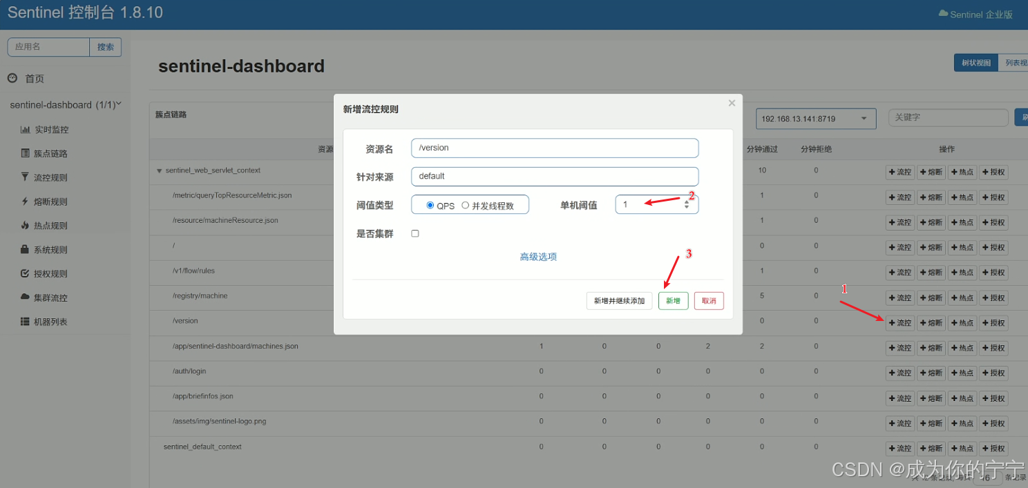1028x488 pixels.
Task: Open 授权规则 in the sidebar
Action: (x=45, y=274)
